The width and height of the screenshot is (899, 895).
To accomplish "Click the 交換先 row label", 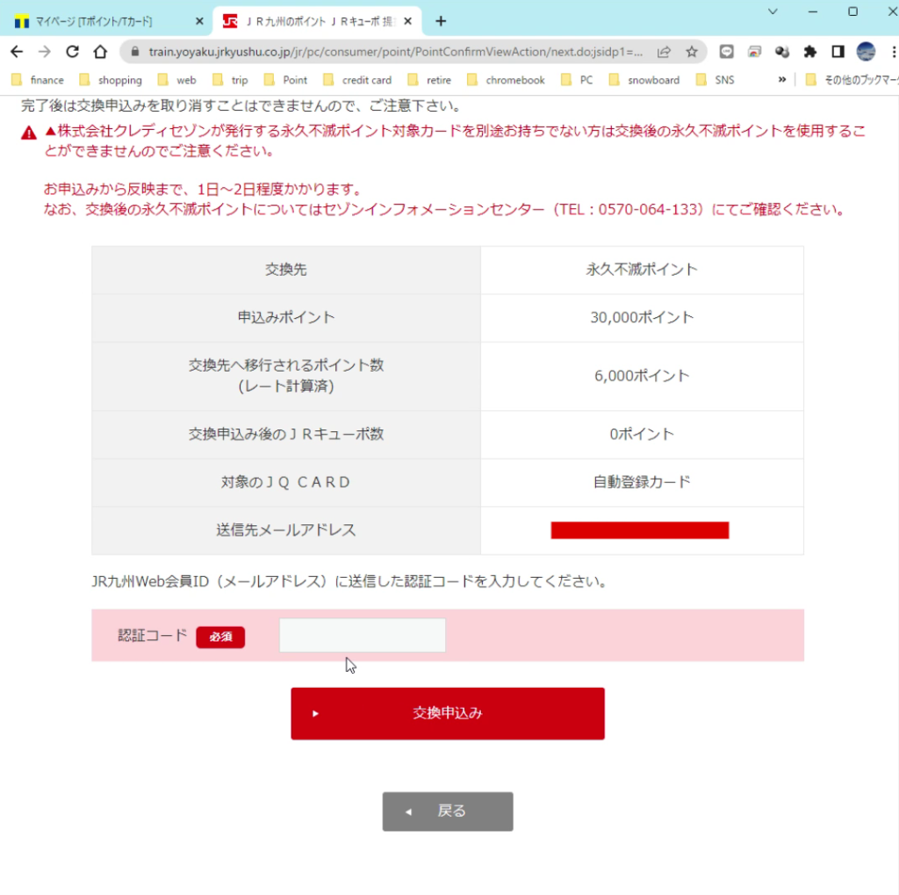I will [x=286, y=270].
